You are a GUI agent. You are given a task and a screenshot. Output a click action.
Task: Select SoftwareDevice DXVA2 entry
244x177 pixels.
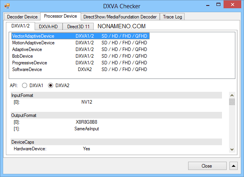tap(27, 69)
